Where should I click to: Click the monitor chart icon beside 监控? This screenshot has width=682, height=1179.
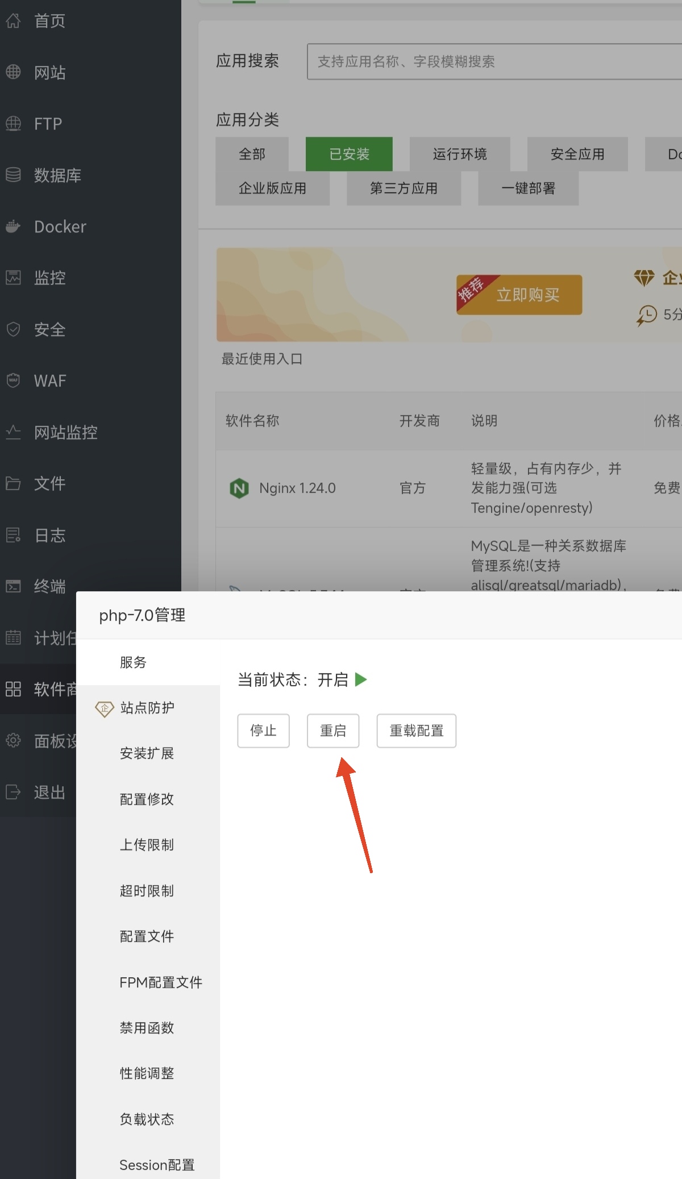[13, 277]
